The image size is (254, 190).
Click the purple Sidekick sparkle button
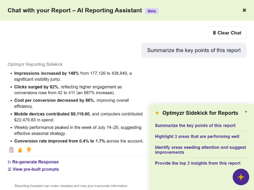[x=241, y=177]
